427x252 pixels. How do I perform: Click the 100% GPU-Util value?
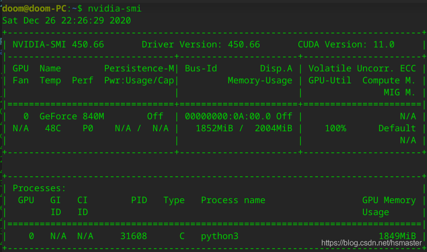pyautogui.click(x=335, y=128)
